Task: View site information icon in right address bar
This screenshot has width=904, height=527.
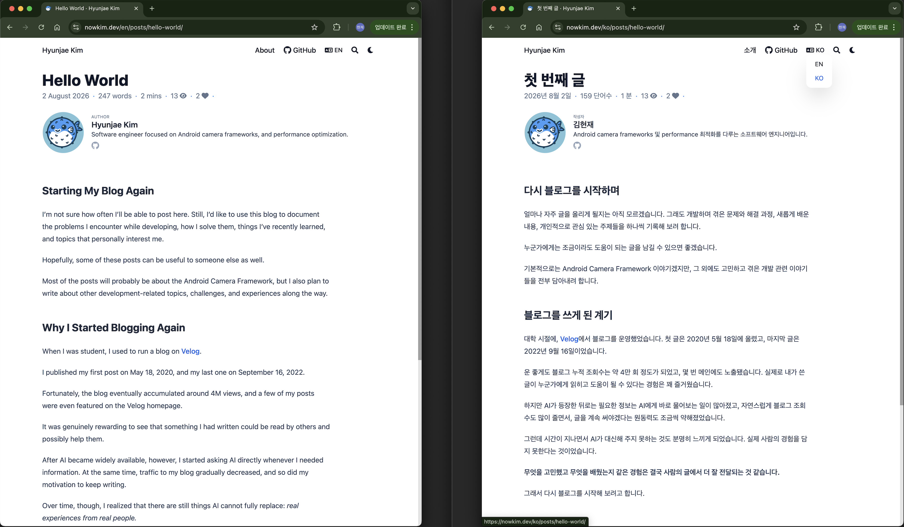Action: click(558, 27)
